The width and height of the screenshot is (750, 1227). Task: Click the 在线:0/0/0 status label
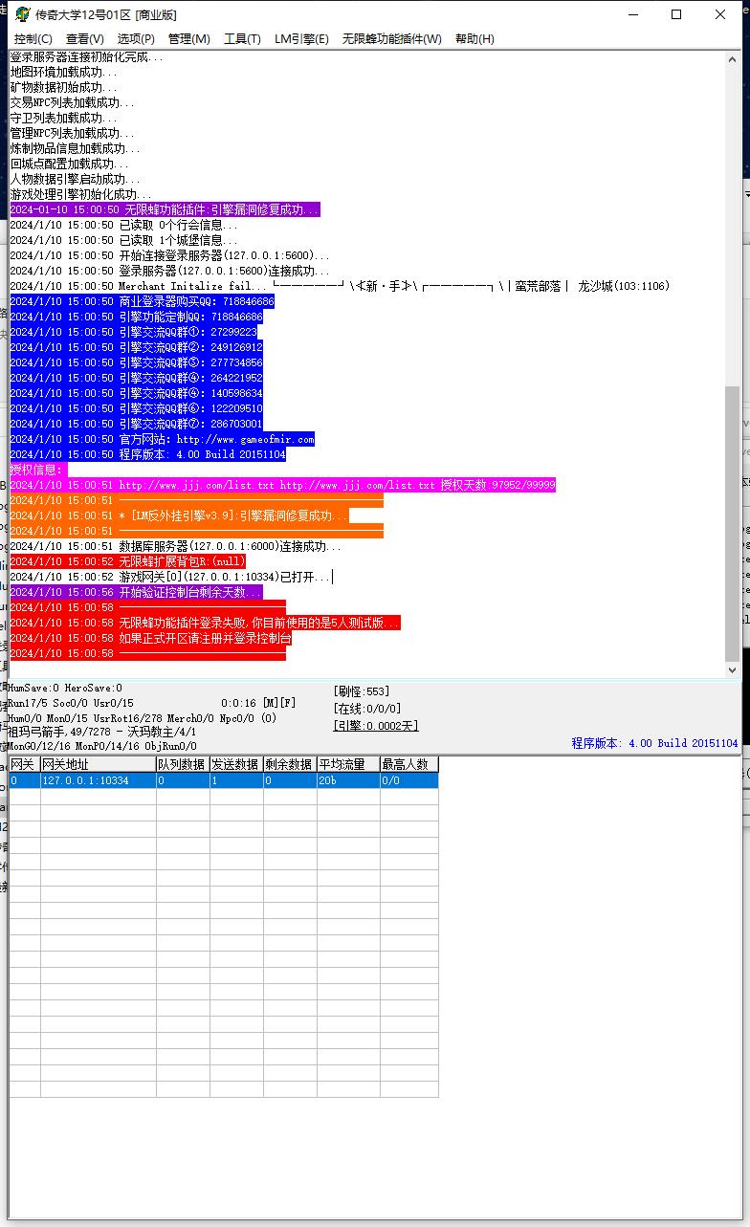pos(367,709)
